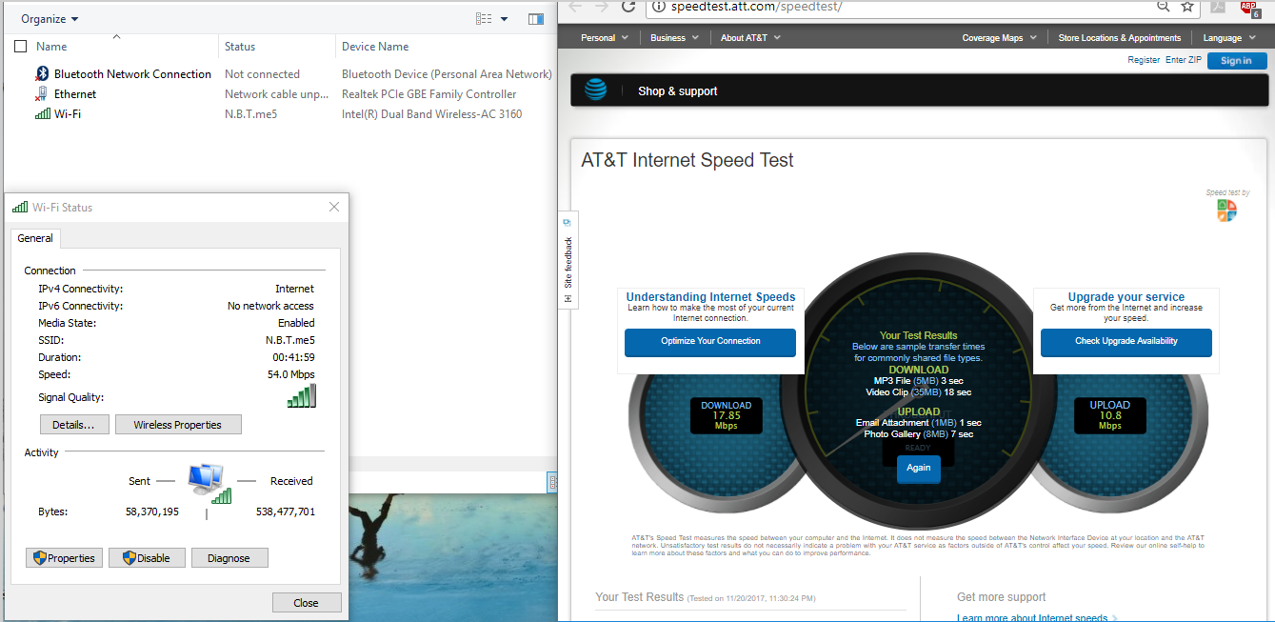This screenshot has width=1275, height=622.
Task: Click the PDF extension icon in the browser toolbar
Action: tap(1218, 7)
